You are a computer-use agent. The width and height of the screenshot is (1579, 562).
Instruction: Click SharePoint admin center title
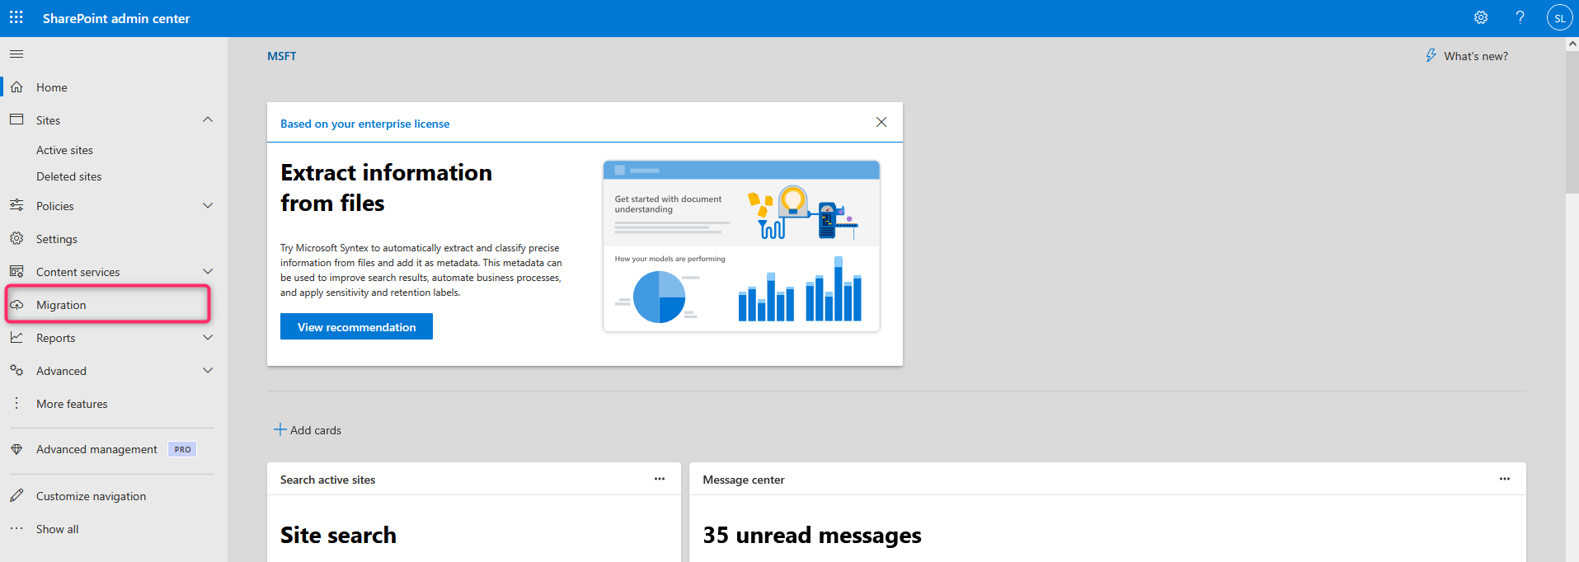point(116,18)
